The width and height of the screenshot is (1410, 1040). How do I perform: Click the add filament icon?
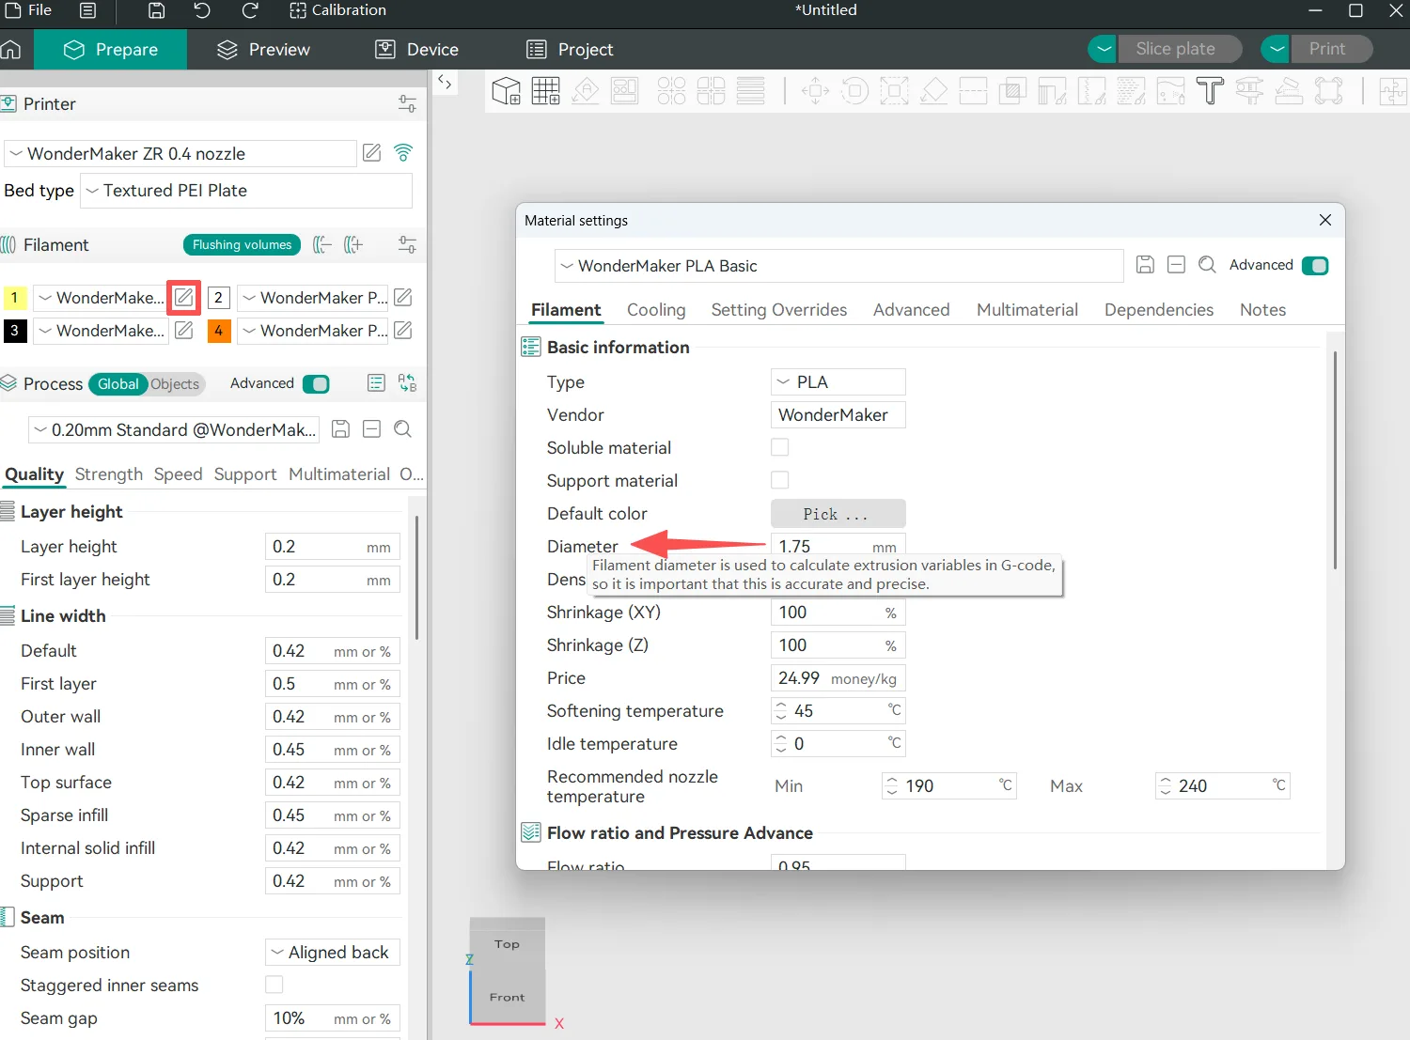point(353,245)
